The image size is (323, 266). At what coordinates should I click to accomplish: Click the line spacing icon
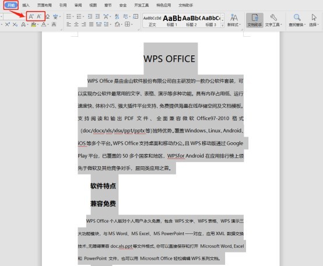[106, 24]
